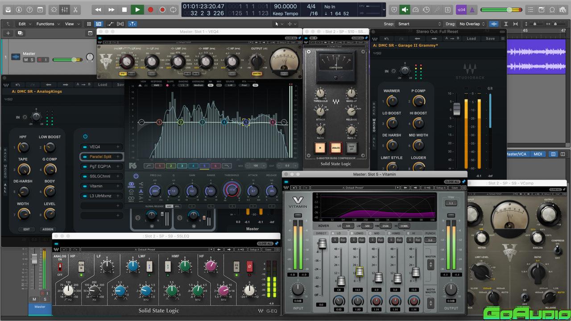Click Undo arrow in AnalogKings StudioRack
Screen dimensions: 571x321
pyautogui.click(x=17, y=84)
